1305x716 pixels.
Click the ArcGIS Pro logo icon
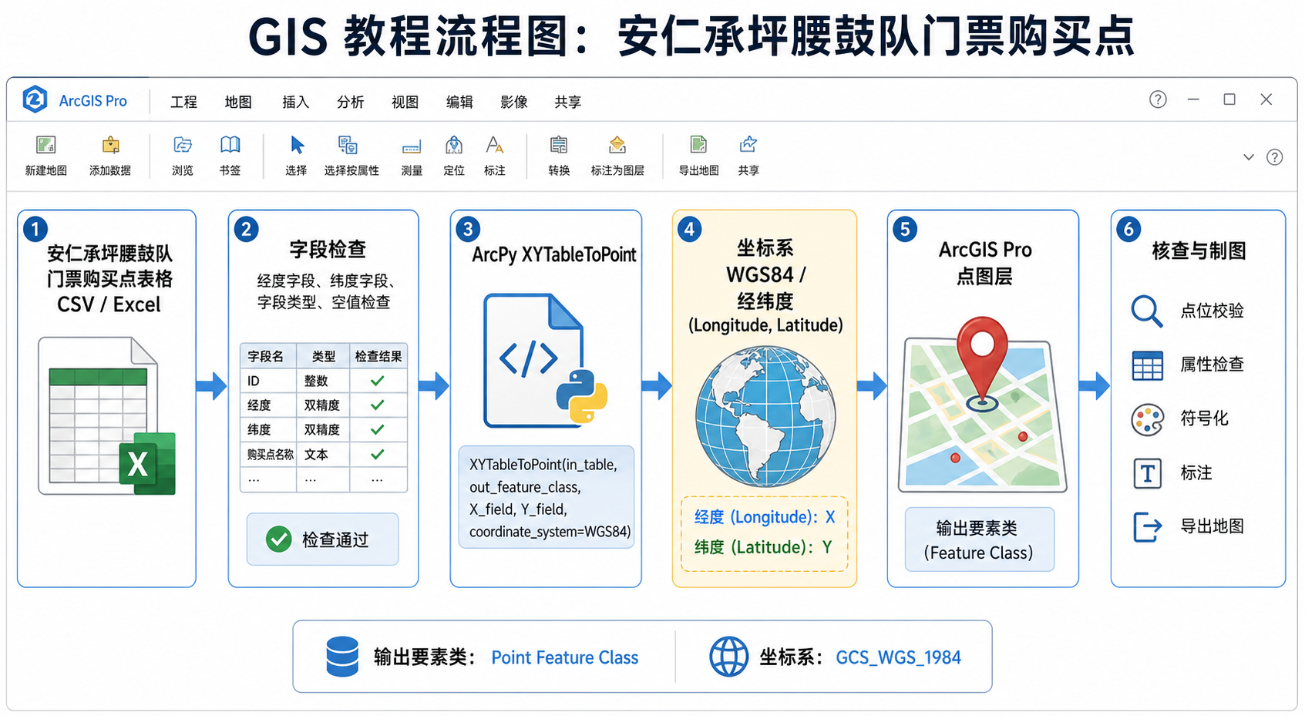35,99
